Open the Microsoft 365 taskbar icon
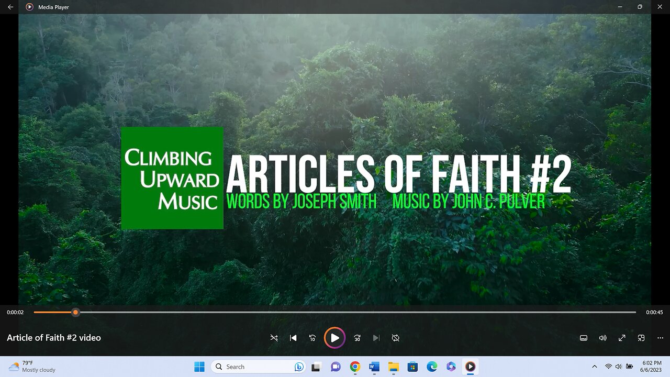670x377 pixels. tap(451, 367)
